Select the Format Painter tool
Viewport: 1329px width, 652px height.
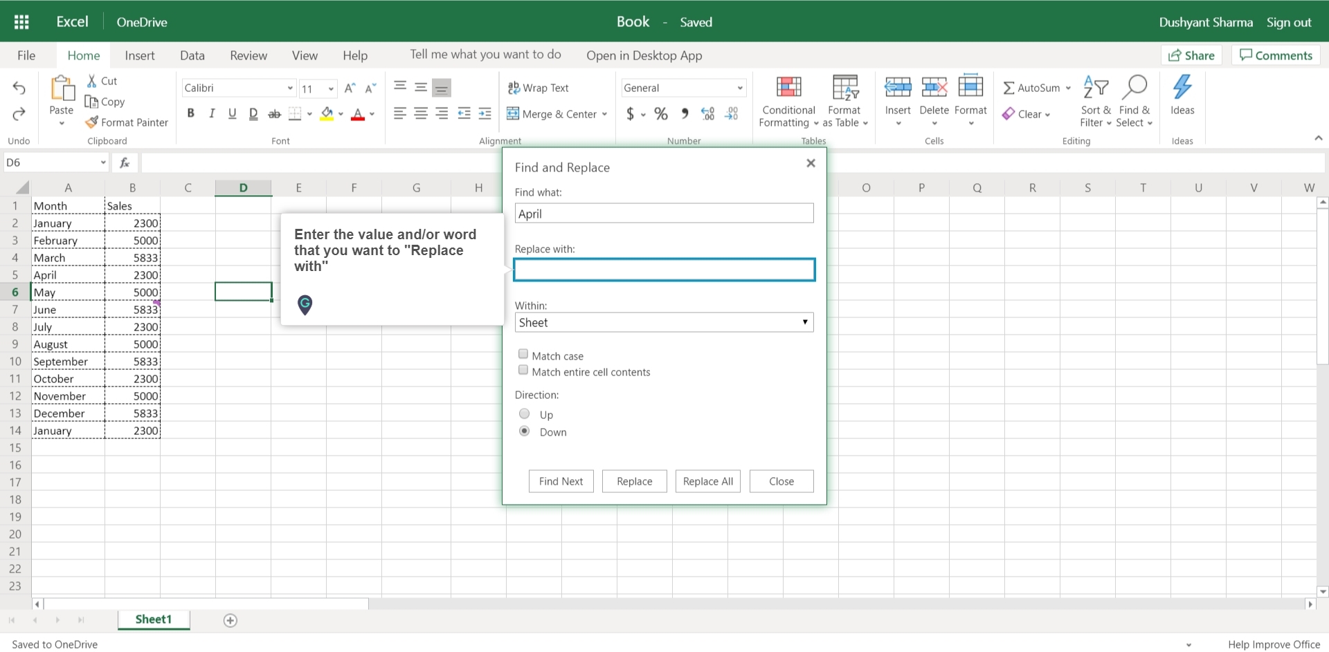(x=127, y=122)
